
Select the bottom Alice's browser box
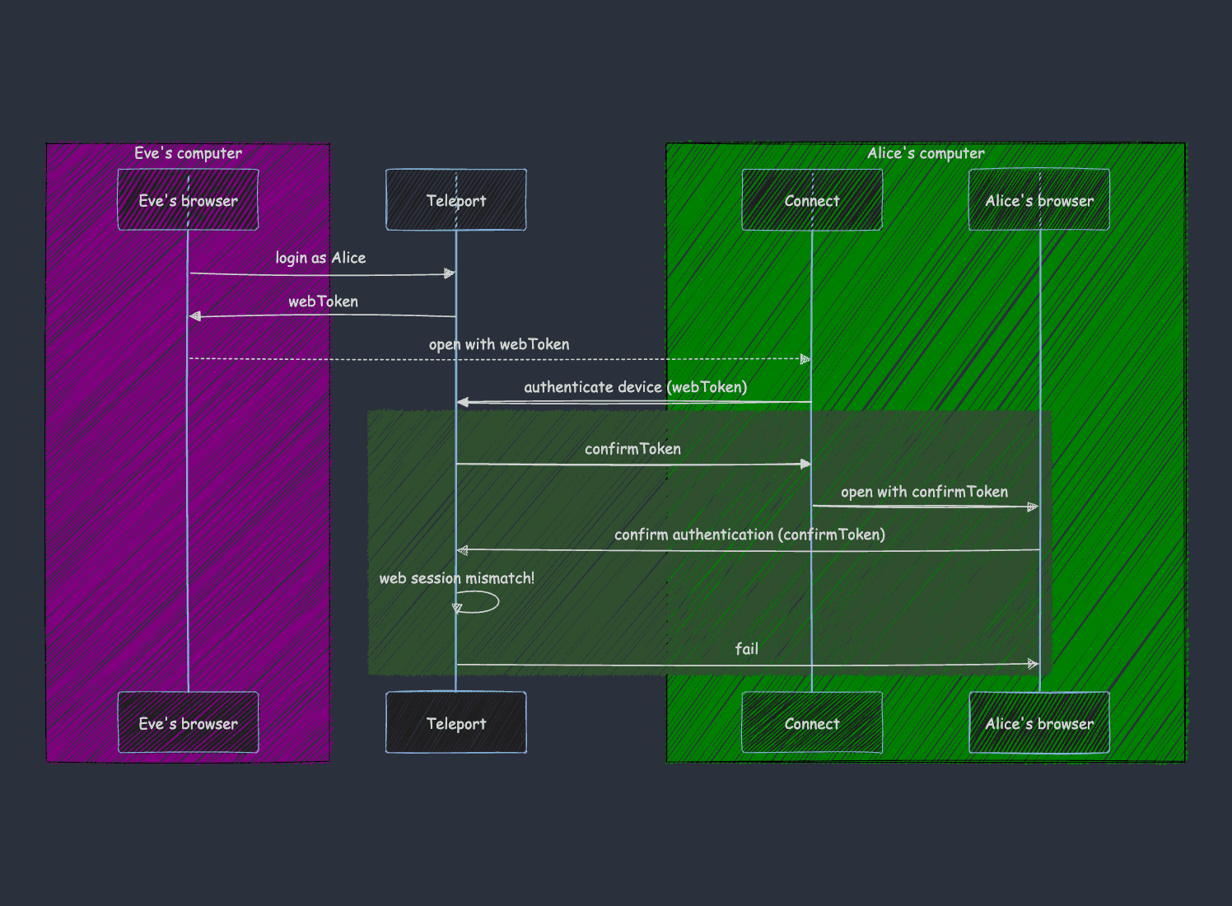pos(1038,723)
